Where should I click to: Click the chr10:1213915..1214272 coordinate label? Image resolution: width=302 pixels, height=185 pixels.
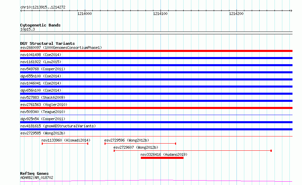43,7
